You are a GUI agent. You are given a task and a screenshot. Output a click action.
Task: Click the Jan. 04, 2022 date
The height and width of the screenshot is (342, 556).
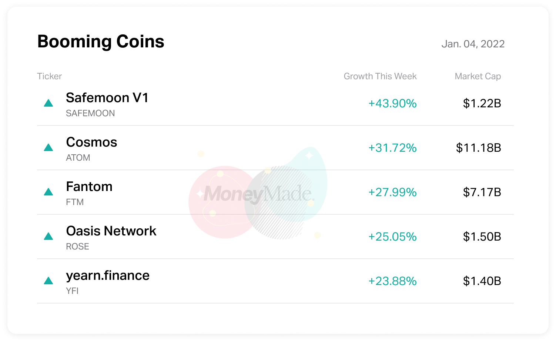tap(473, 44)
